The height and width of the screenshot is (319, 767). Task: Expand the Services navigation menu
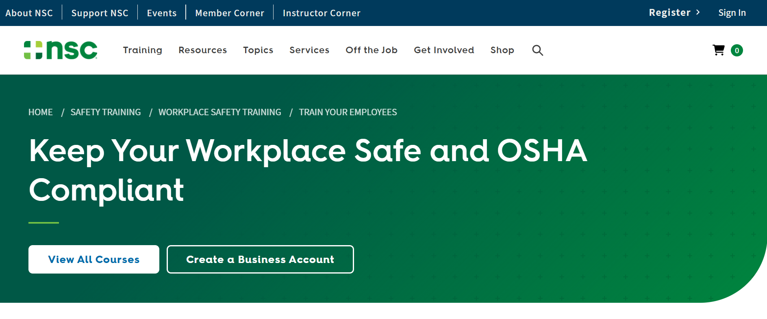[x=309, y=50]
